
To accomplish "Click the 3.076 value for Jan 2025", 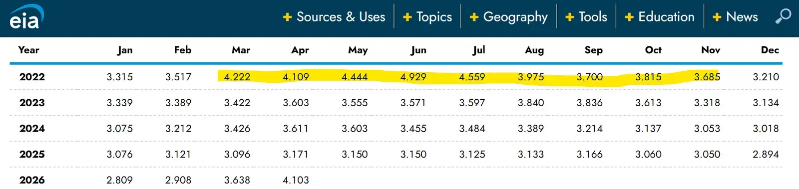I will coord(120,155).
